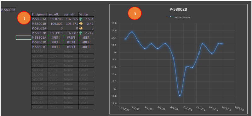Click yellow right arrow in P-58001B row

pyautogui.click(x=81, y=24)
